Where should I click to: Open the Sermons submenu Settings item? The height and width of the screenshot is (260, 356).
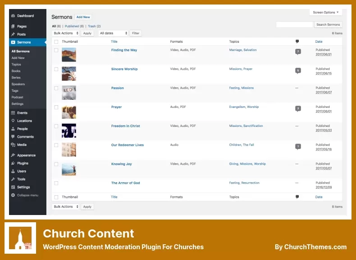pyautogui.click(x=18, y=104)
